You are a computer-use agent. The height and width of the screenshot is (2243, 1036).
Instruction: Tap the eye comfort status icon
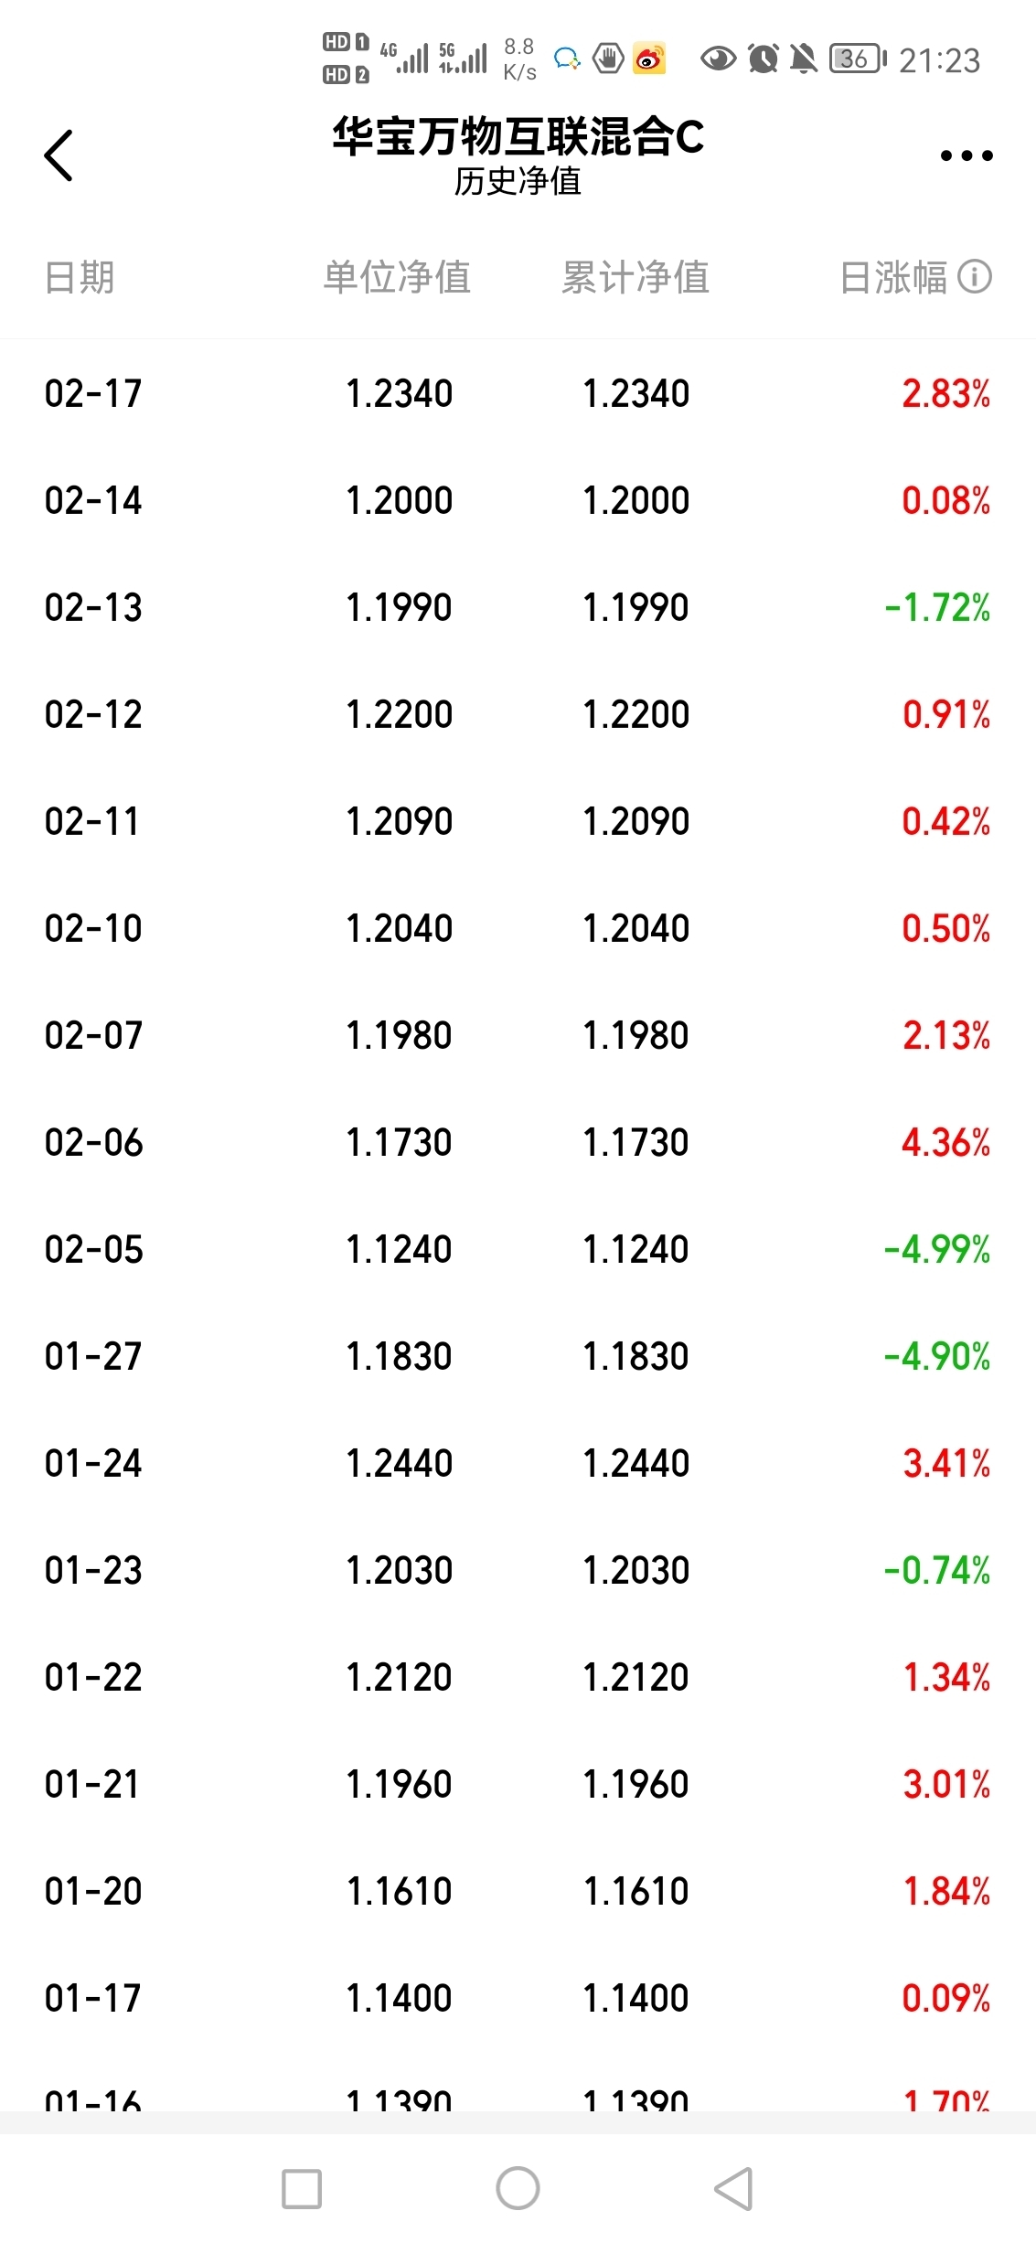718,59
